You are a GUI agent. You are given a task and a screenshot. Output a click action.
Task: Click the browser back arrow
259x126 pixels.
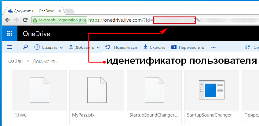[x=7, y=20]
